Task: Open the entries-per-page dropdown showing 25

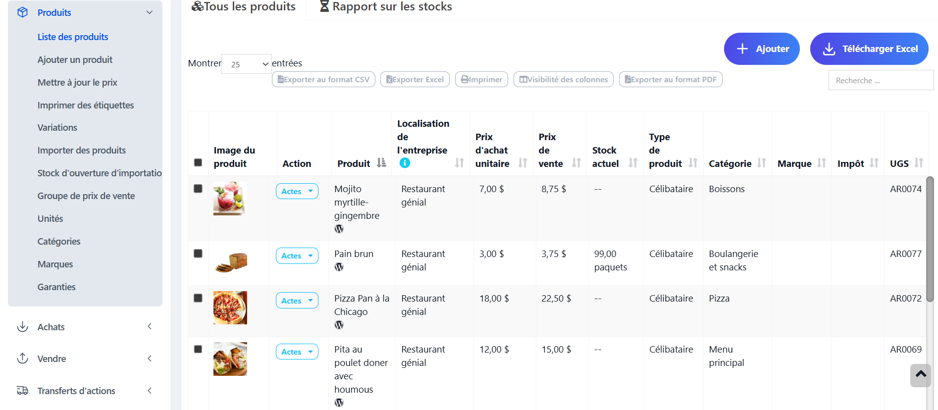Action: click(246, 64)
